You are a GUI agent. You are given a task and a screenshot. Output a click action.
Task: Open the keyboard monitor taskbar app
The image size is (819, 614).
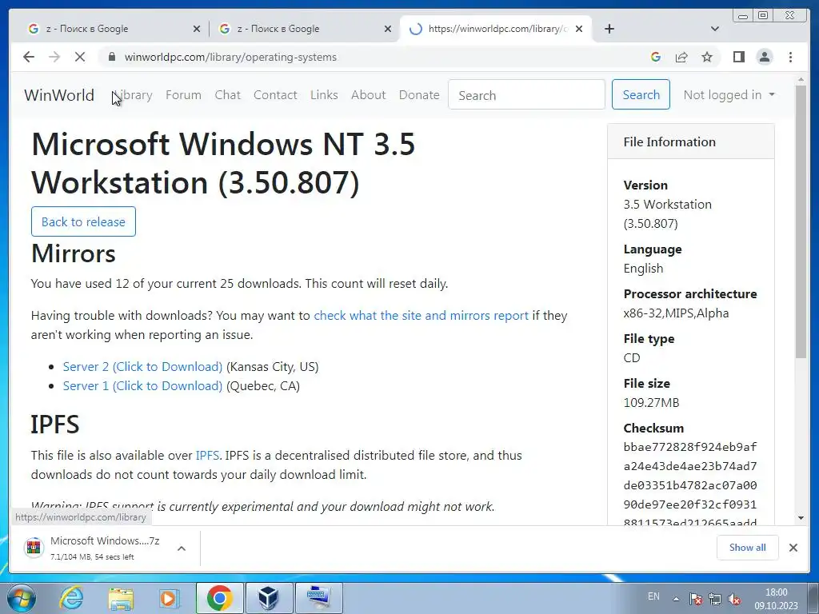[318, 598]
